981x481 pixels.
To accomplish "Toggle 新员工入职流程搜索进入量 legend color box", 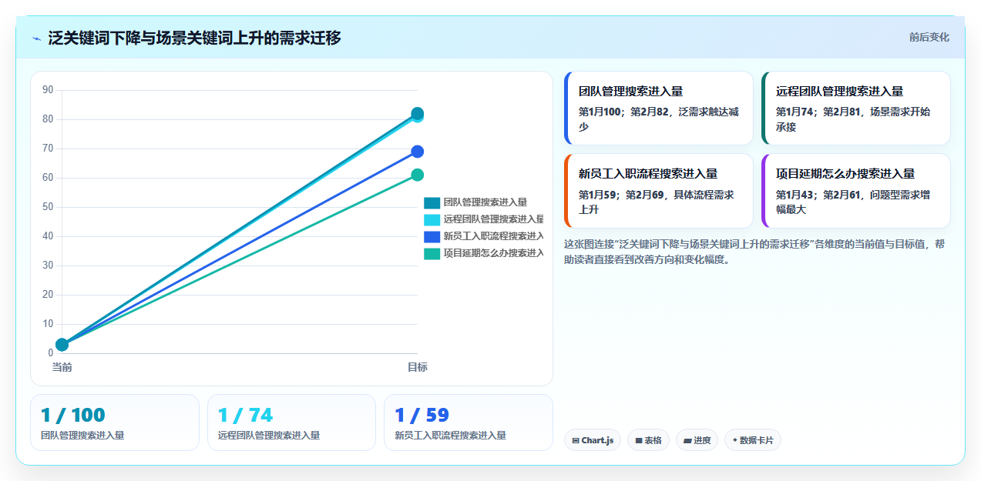I will (432, 236).
